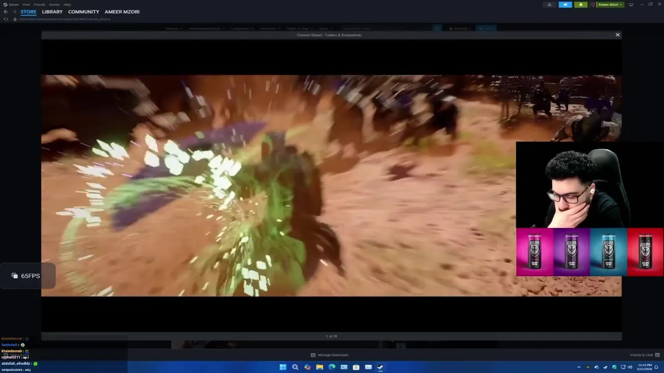Open the Help menu
Screen dimensions: 664x373
(x=67, y=4)
